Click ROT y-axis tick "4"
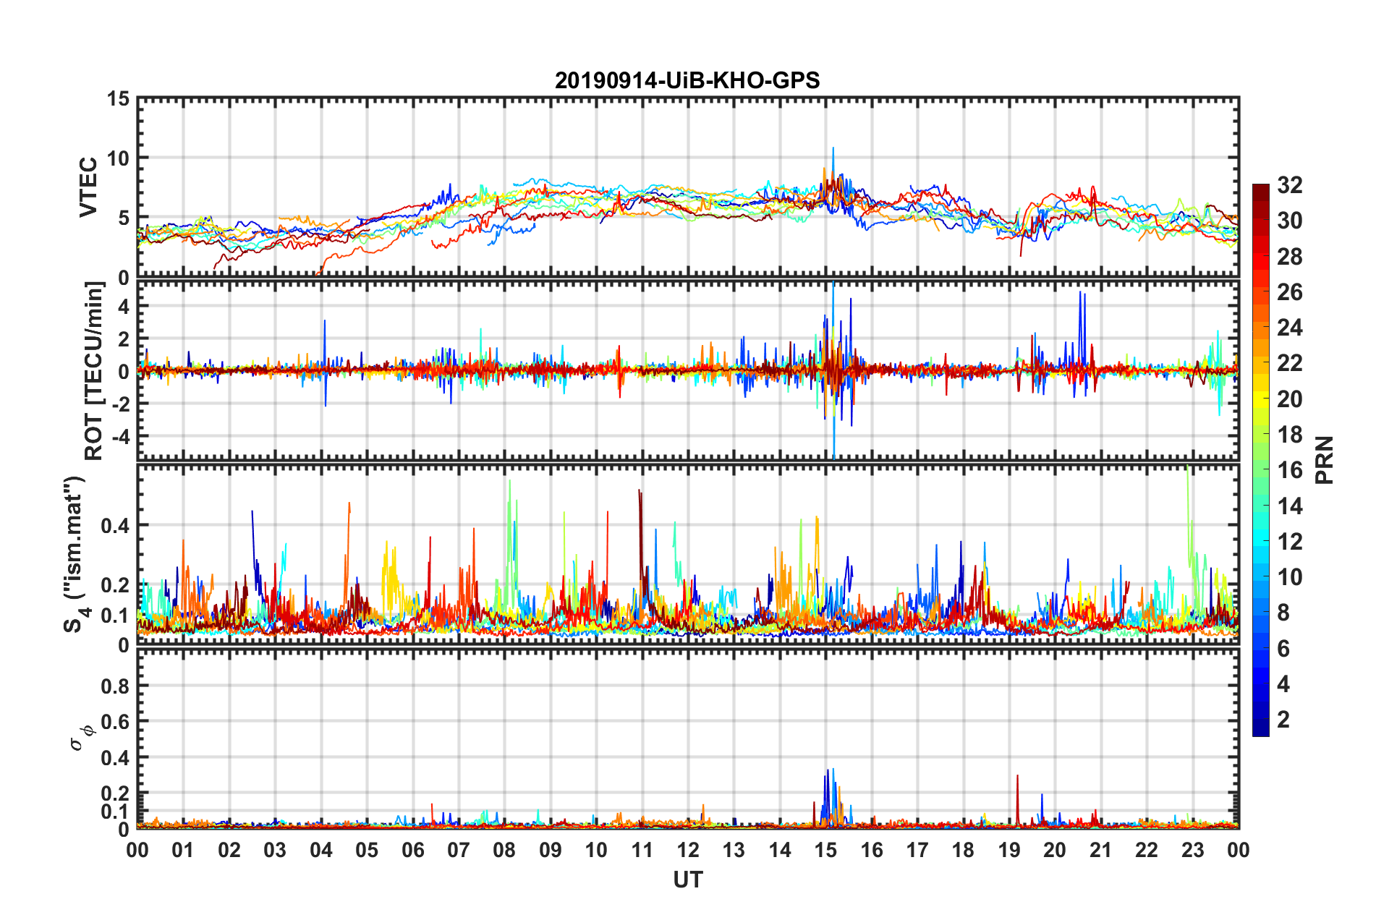This screenshot has width=1376, height=920. tap(124, 307)
